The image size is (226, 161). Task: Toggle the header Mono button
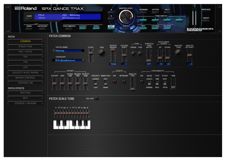click(96, 28)
